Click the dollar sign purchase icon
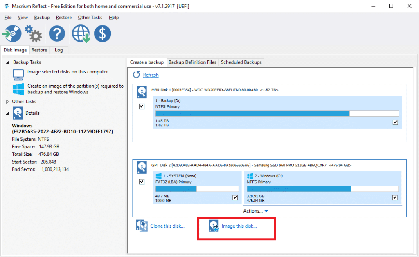This screenshot has width=419, height=257. tap(102, 33)
